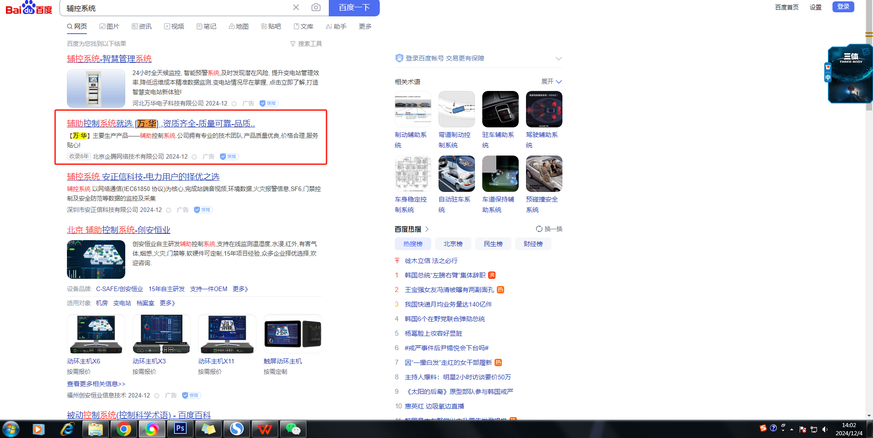Screen dimensions: 873x438
Task: Click the volume icon in the system tray
Action: coord(825,429)
